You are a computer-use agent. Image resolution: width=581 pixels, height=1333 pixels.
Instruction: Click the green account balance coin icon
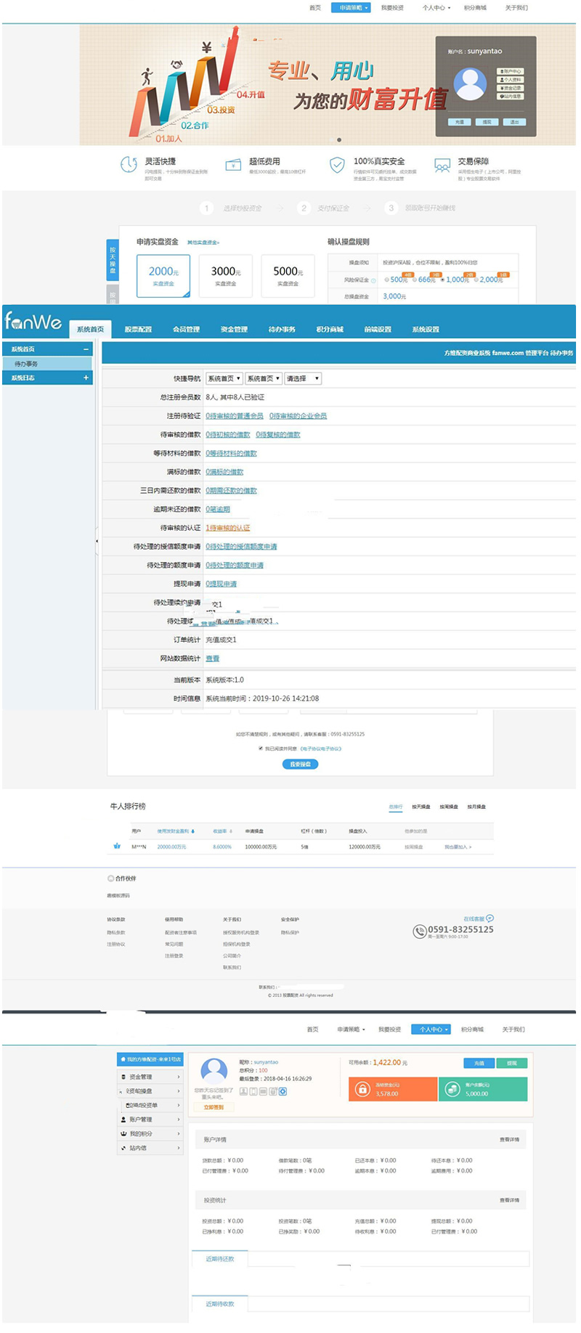451,1089
